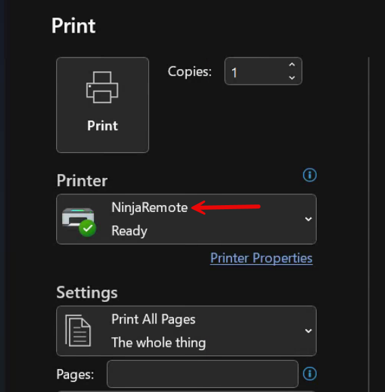Select the NinjaRemote printer name
This screenshot has width=385, height=392.
150,207
